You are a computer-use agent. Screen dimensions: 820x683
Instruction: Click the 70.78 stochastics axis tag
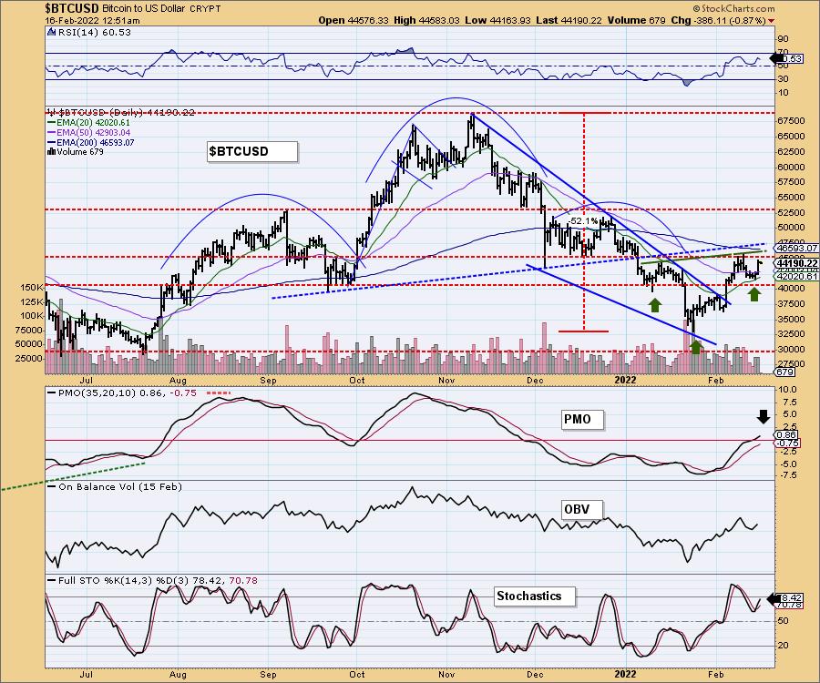click(x=790, y=605)
